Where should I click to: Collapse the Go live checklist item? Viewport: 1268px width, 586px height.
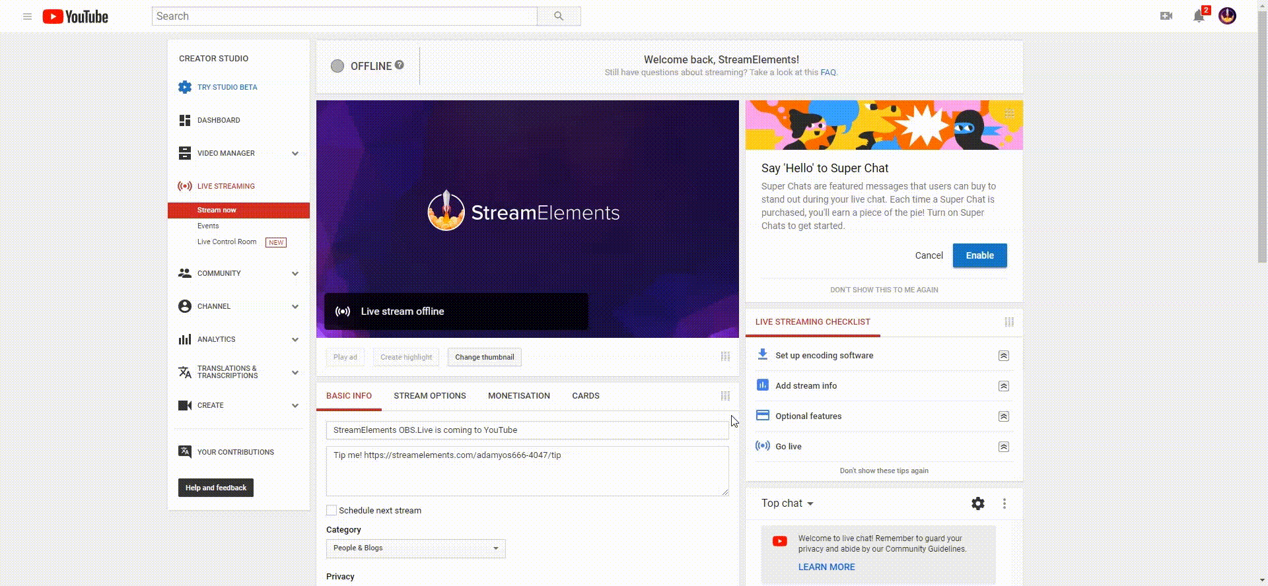1004,447
